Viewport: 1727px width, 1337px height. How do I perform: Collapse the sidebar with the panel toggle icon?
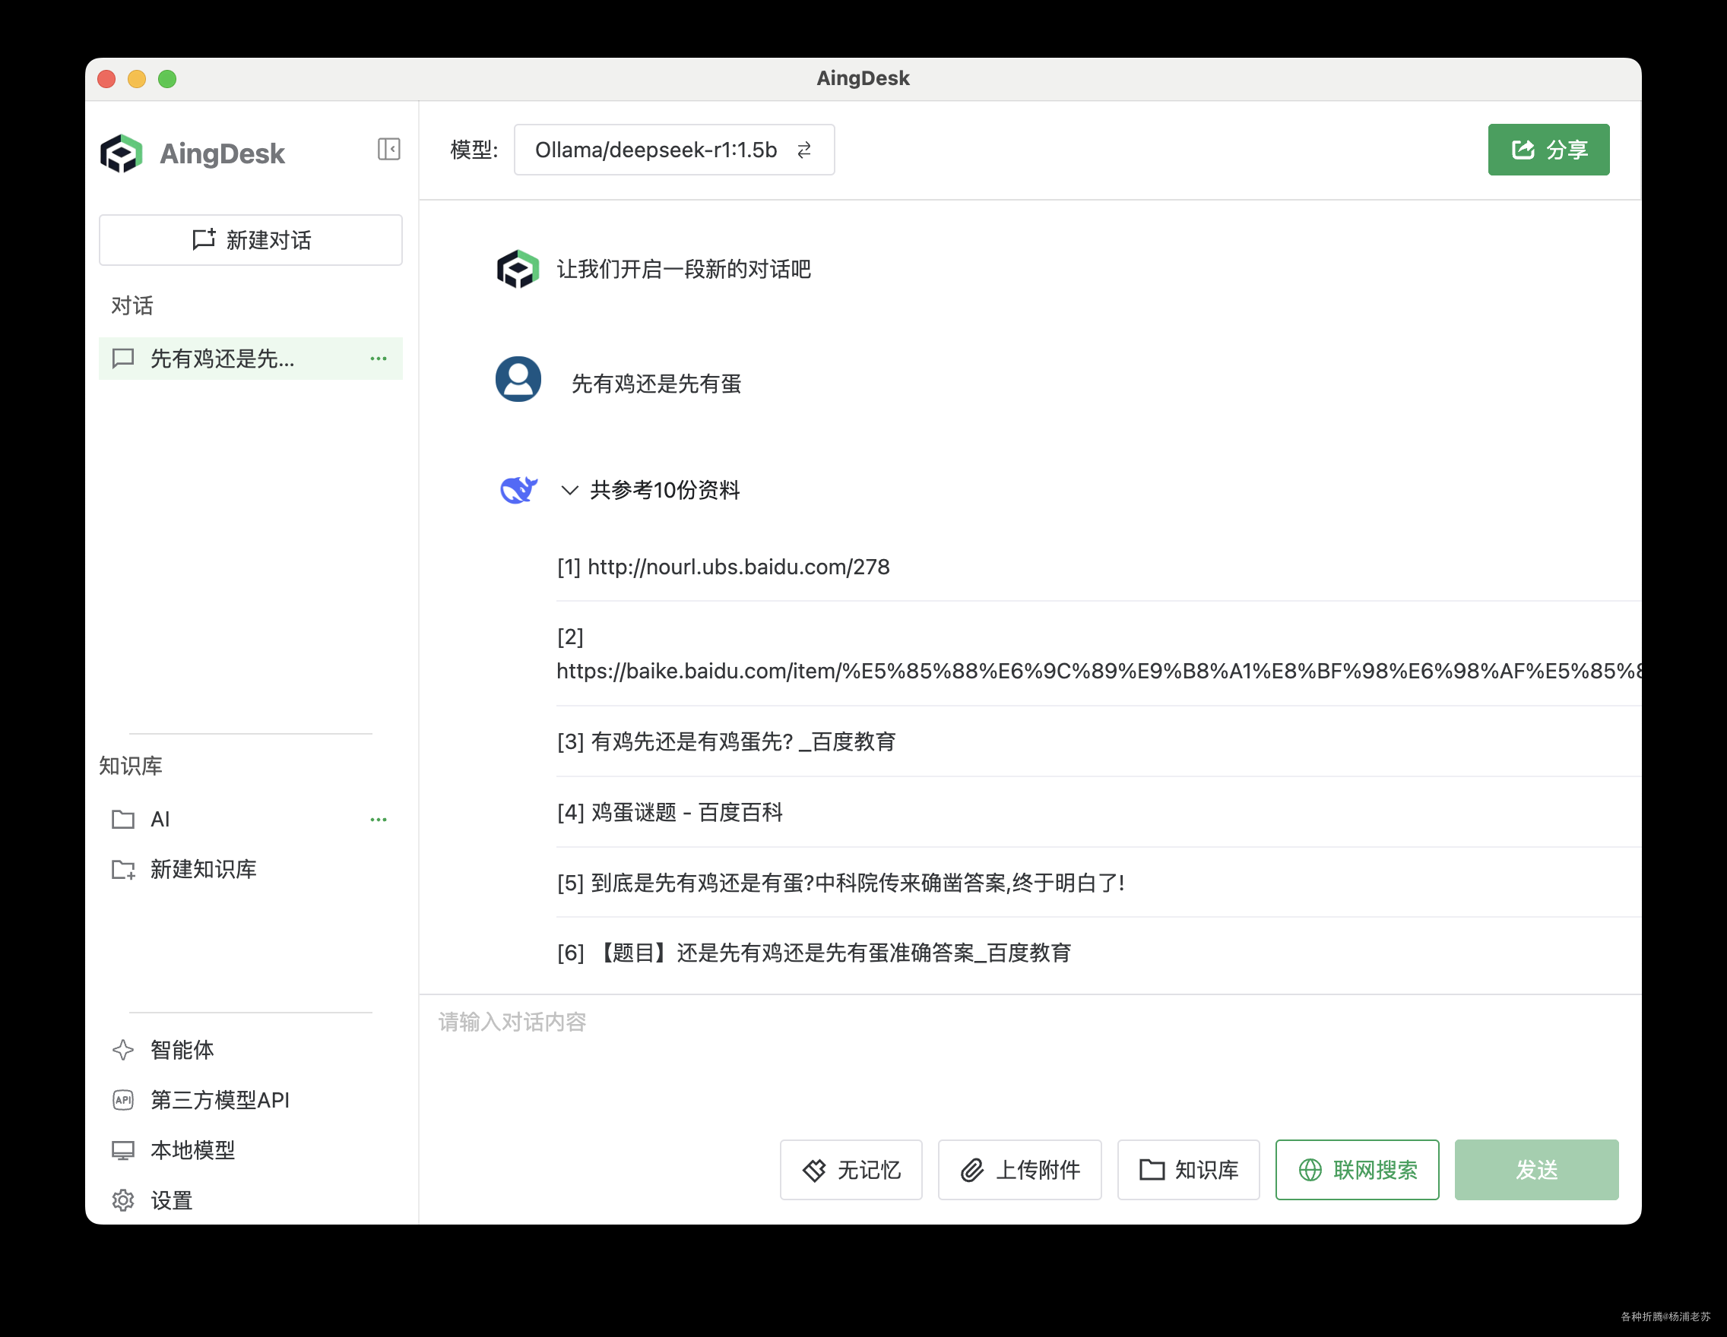[388, 149]
